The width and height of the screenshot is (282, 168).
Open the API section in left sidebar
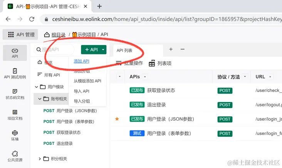pos(15,53)
